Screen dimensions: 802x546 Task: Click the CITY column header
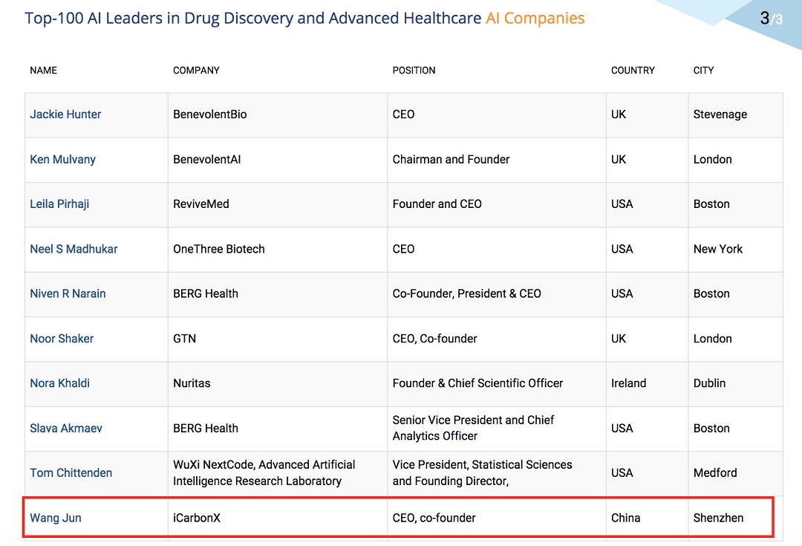point(703,70)
